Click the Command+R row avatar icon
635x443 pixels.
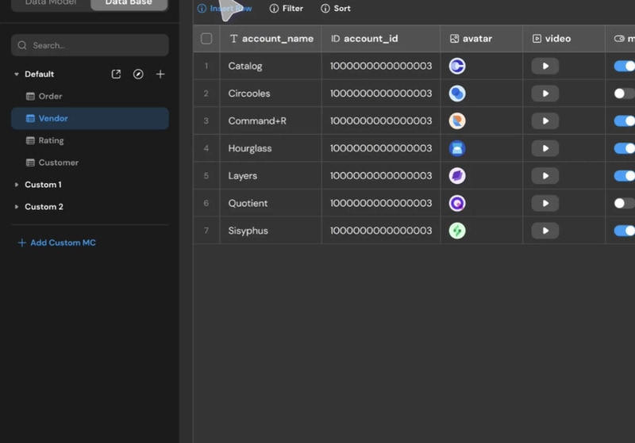[x=457, y=121]
